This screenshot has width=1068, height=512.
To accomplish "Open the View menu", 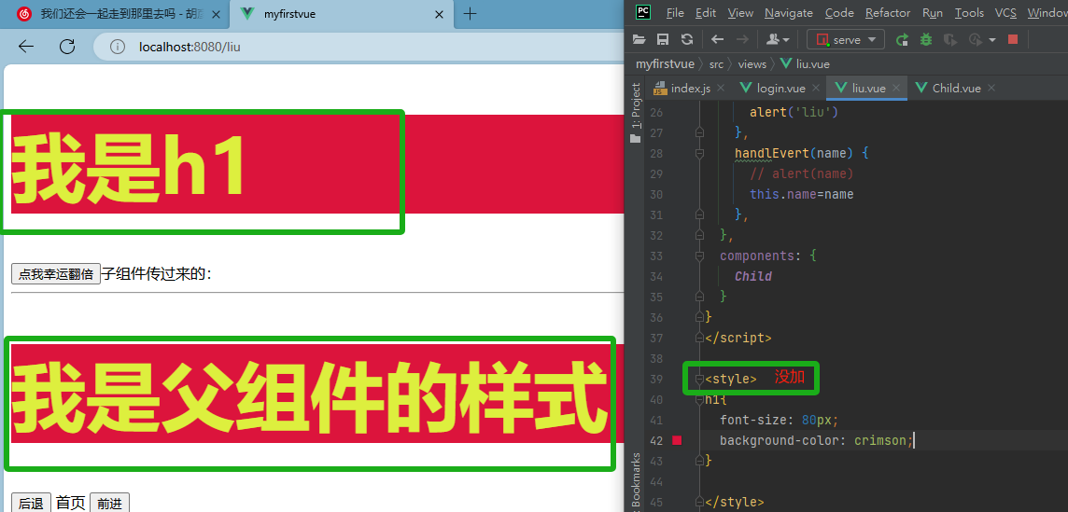I will (740, 12).
